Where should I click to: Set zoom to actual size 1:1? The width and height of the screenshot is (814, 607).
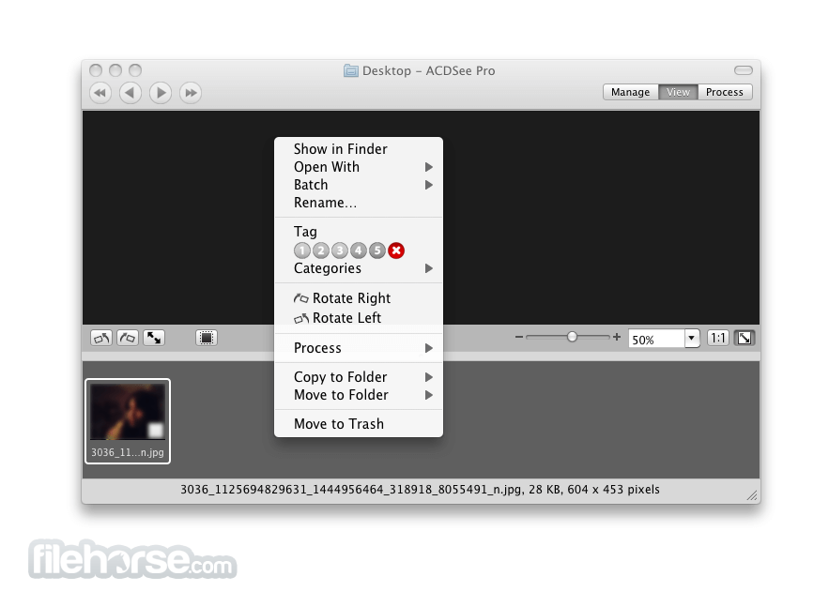coord(718,339)
